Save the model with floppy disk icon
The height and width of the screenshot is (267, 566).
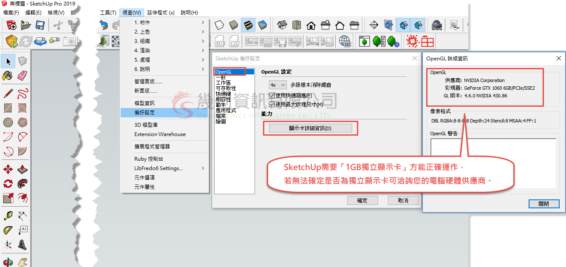40,25
